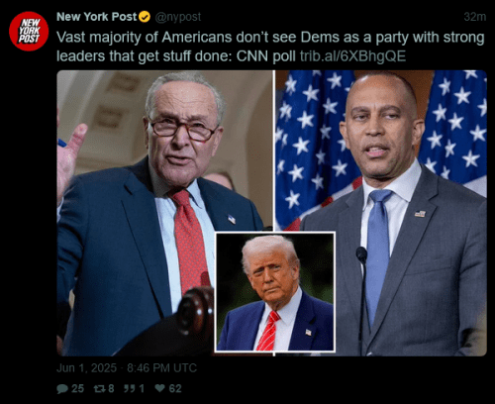Click the New York Post display name
Image resolution: width=495 pixels, height=404 pixels.
[x=96, y=17]
